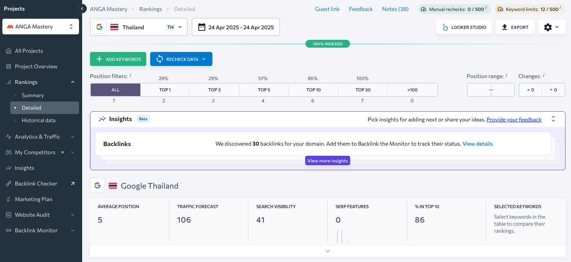The width and height of the screenshot is (571, 262).
Task: Open the Thailand search engine dropdown
Action: [x=139, y=27]
